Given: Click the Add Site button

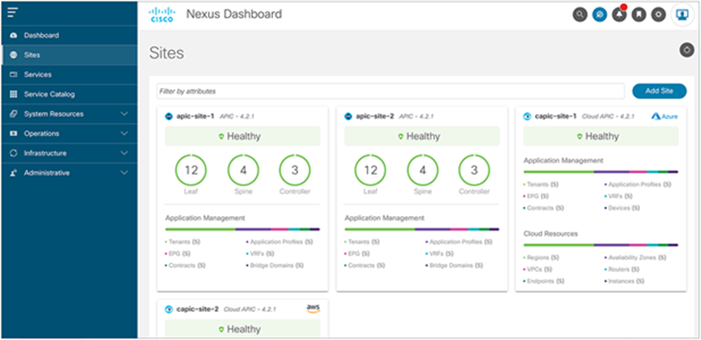Looking at the screenshot, I should (x=659, y=91).
